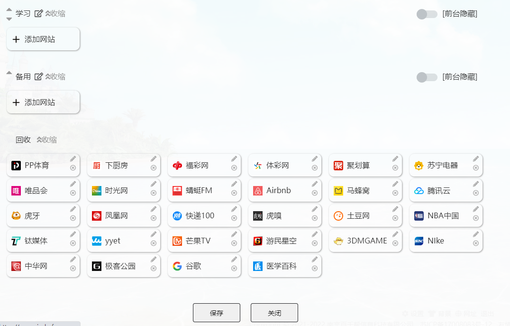Click the 3DMGAME card label
The image size is (510, 326).
coord(367,241)
